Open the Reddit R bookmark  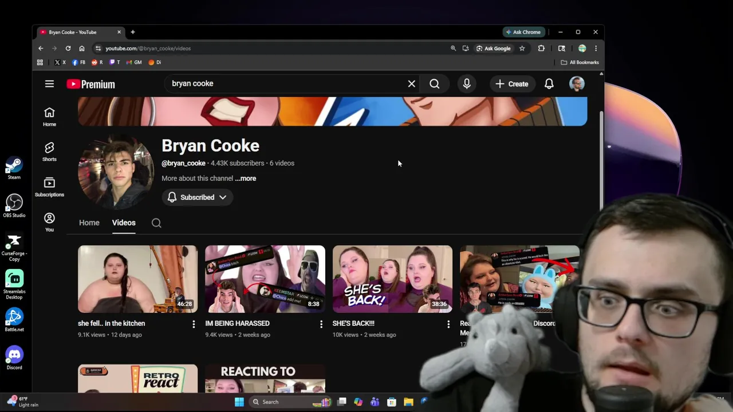tap(97, 62)
